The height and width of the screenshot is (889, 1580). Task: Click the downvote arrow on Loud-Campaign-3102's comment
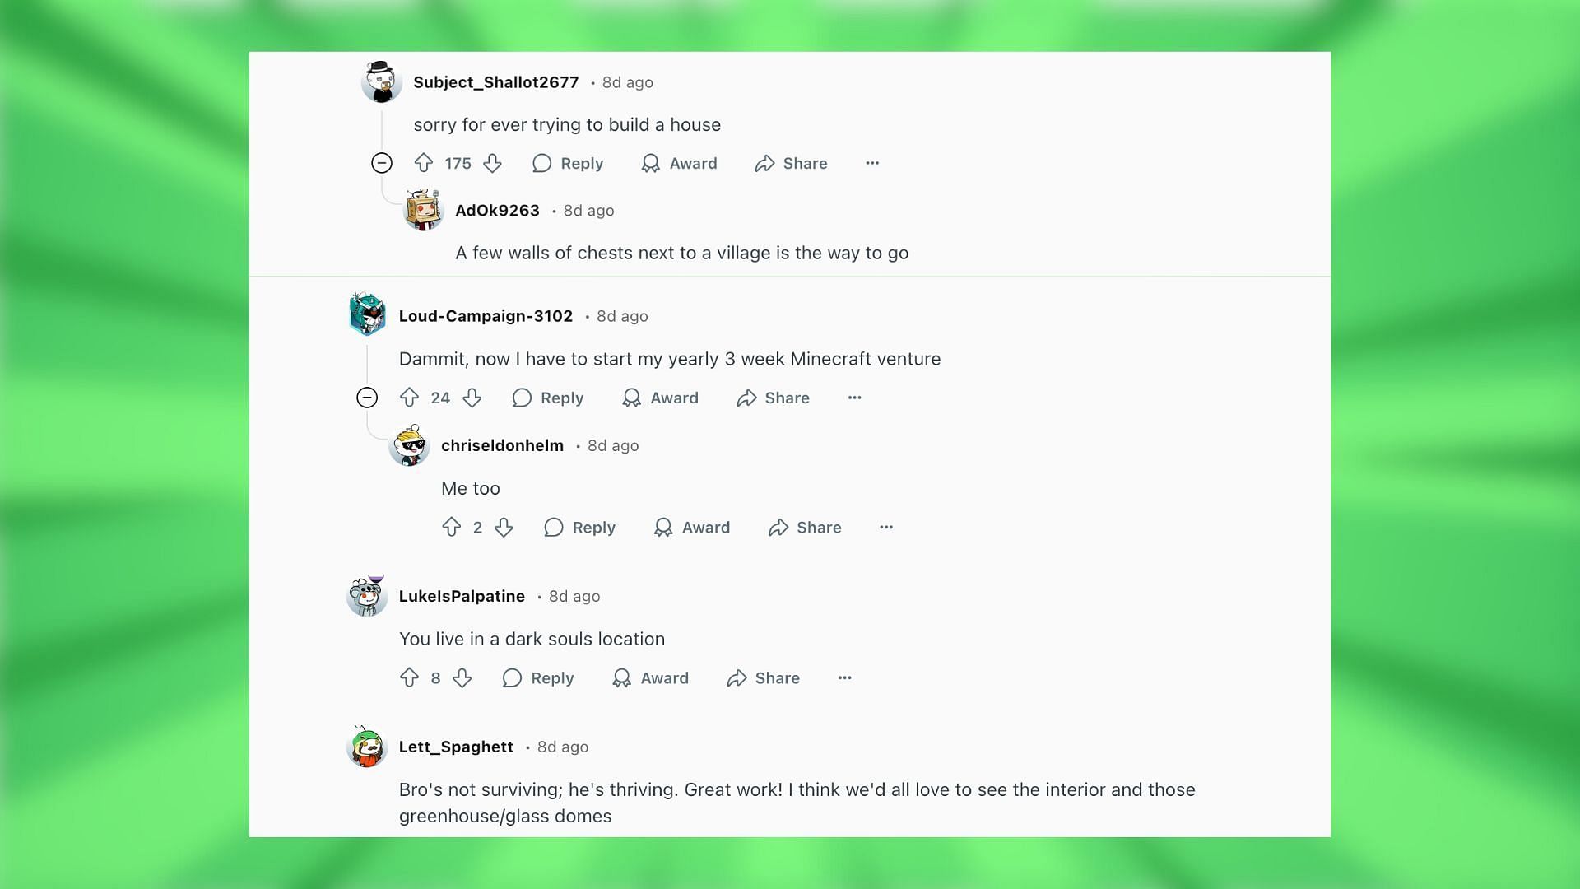[x=472, y=398]
